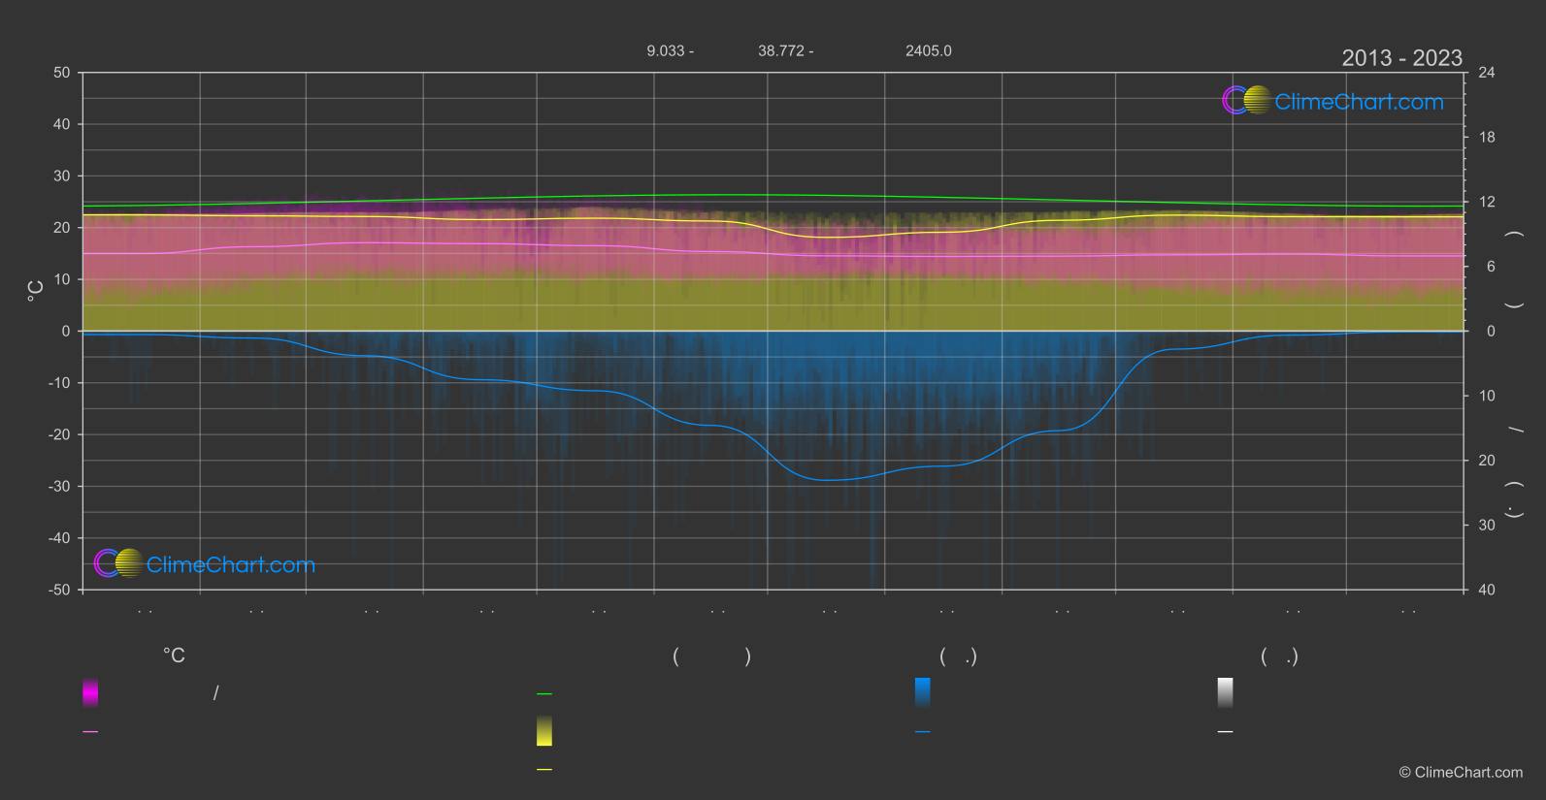Image resolution: width=1546 pixels, height=800 pixels.
Task: Toggle the magenta line legend marker
Action: (90, 732)
